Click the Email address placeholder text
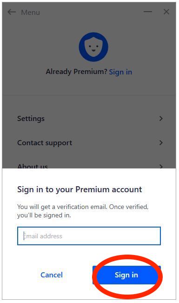This screenshot has height=303, width=179. pyautogui.click(x=43, y=236)
